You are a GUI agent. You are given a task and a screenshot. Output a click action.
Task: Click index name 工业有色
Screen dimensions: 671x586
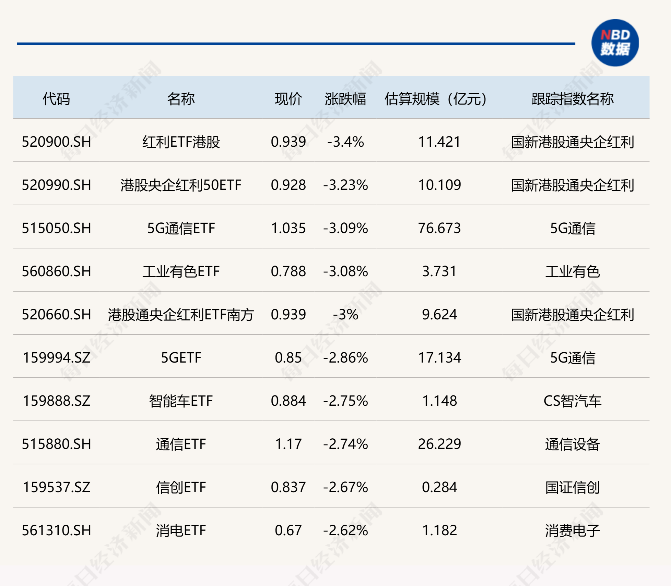coord(573,271)
